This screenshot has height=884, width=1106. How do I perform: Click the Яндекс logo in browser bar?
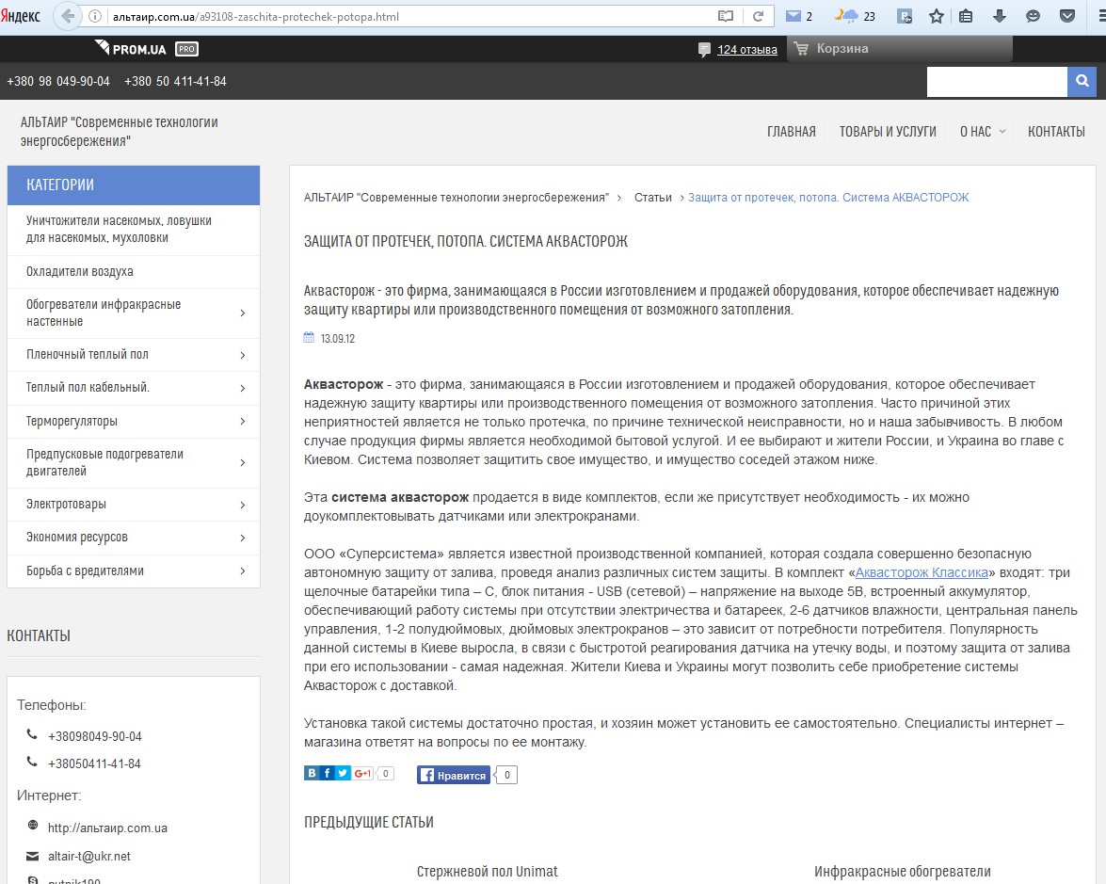click(x=21, y=16)
